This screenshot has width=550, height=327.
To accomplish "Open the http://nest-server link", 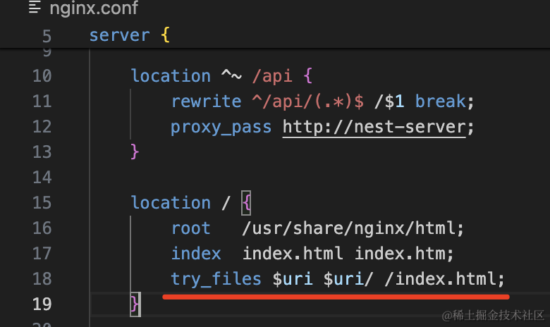I will 374,127.
